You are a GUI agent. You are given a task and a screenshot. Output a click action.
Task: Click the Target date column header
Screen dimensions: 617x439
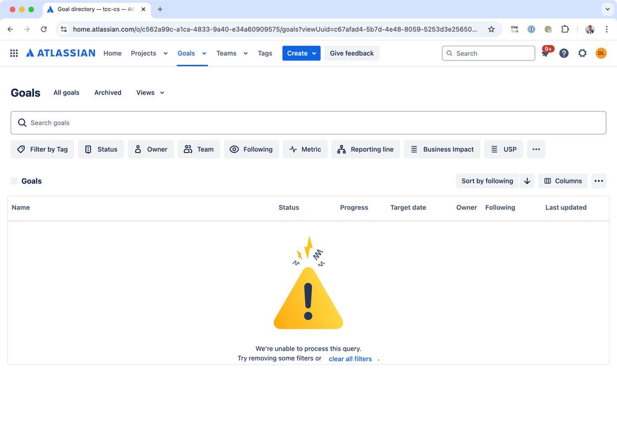[408, 207]
